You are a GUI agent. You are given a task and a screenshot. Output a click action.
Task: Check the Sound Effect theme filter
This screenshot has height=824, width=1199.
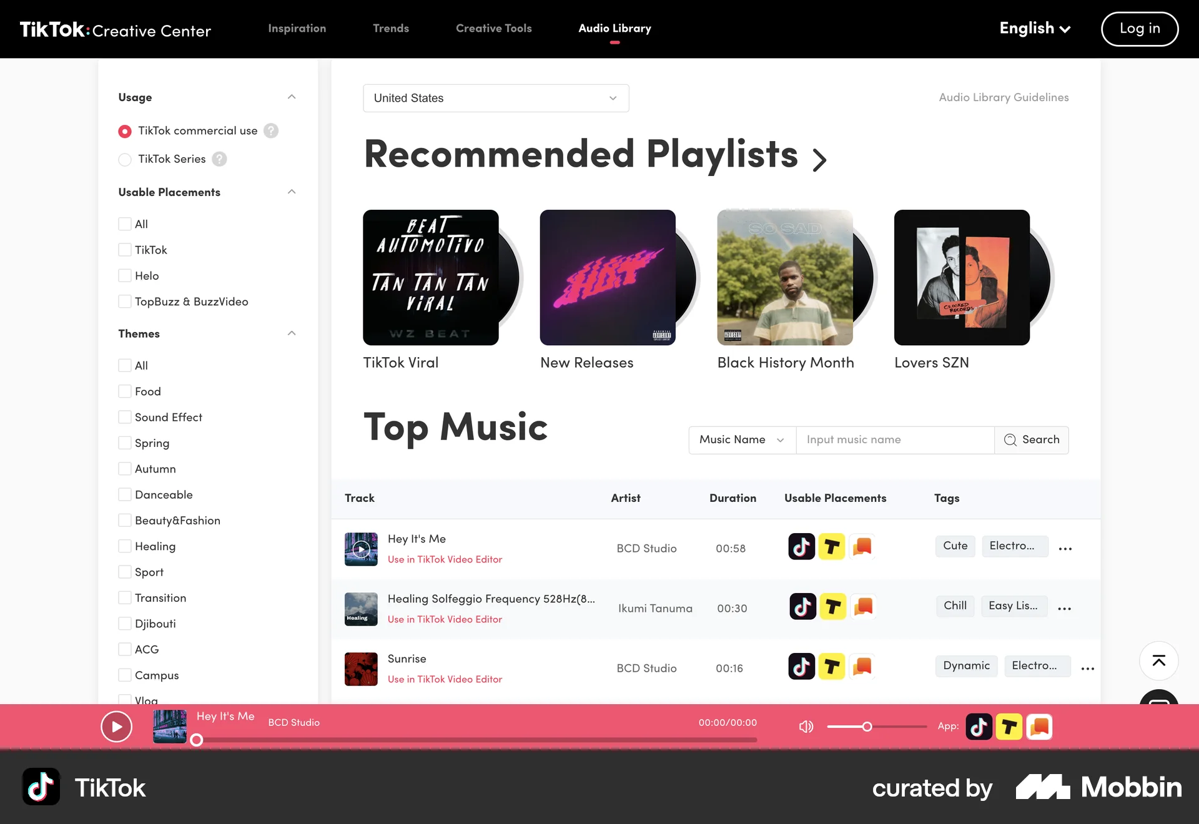click(x=125, y=417)
